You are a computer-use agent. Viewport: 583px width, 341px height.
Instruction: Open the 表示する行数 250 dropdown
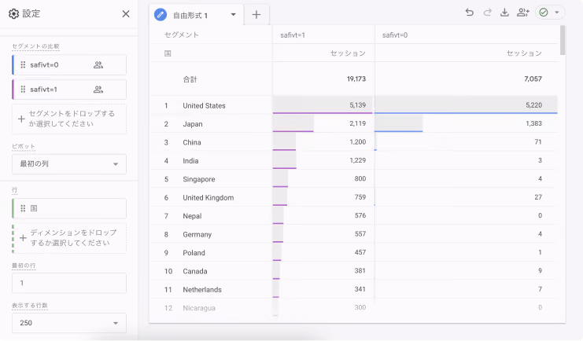pos(69,323)
